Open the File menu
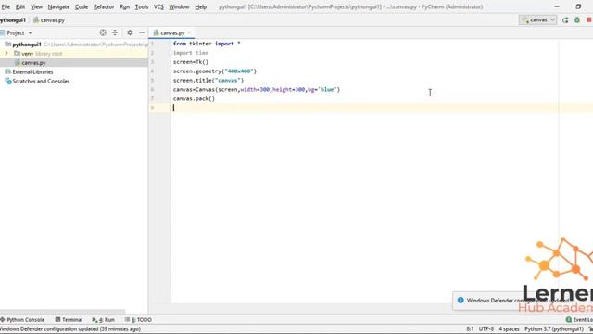593x334 pixels. tap(6, 6)
